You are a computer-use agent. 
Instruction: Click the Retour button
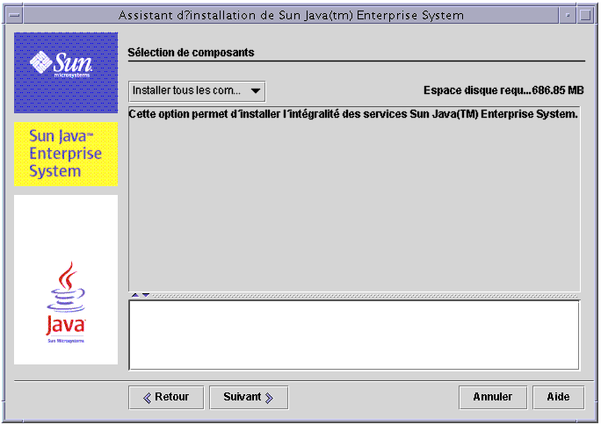166,398
